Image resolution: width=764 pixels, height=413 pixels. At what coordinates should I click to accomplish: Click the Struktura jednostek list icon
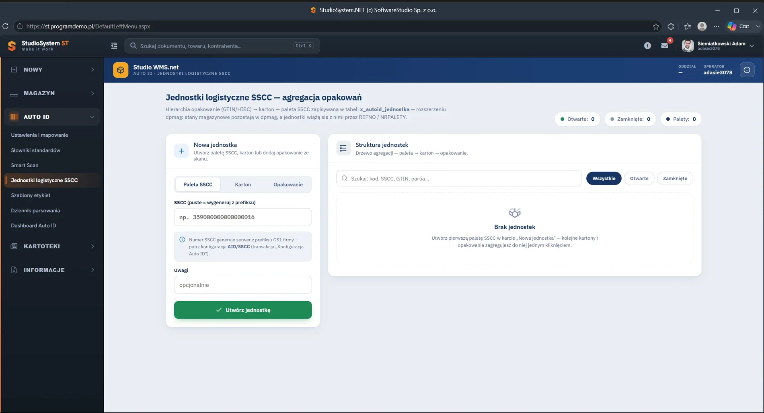(343, 148)
